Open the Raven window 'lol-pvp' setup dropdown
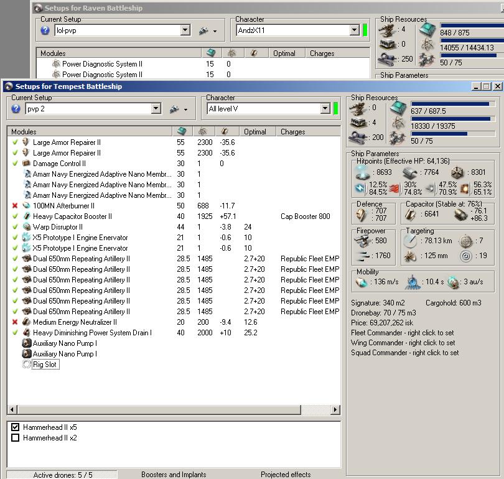 [x=185, y=30]
